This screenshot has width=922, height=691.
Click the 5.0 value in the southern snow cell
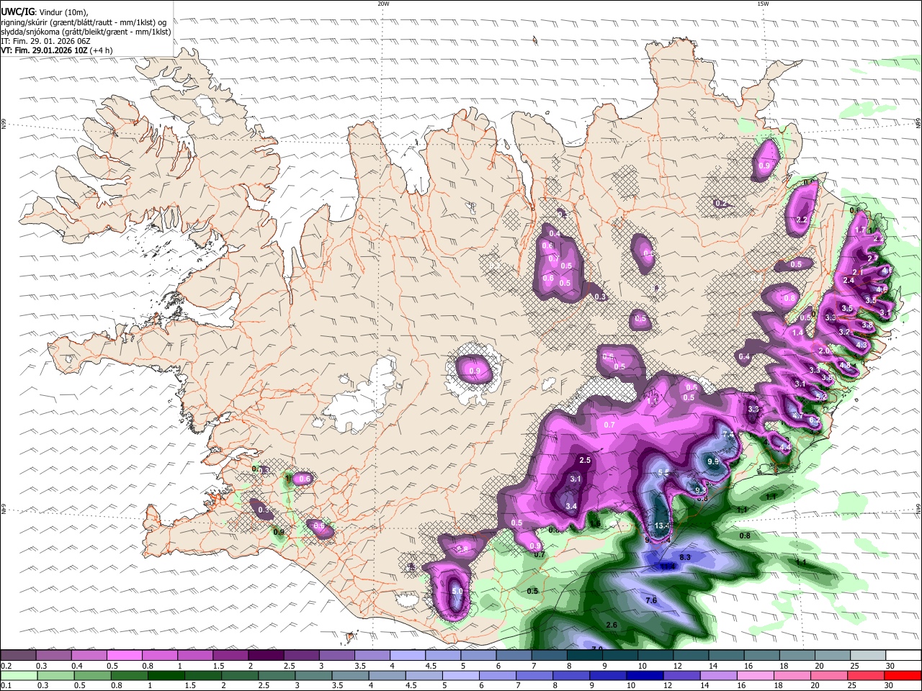coord(457,592)
